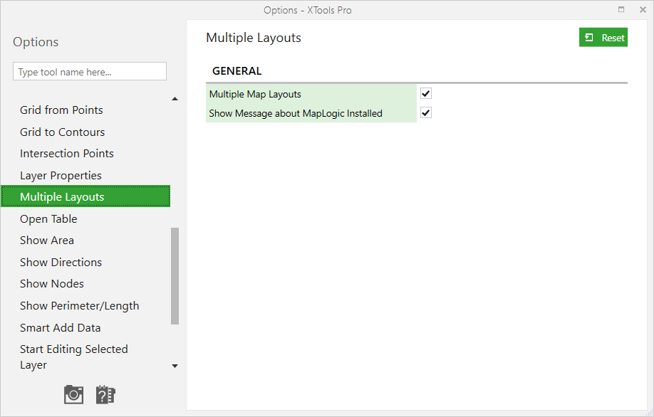
Task: Focus the 'Type tool name here' search box
Action: (x=90, y=72)
